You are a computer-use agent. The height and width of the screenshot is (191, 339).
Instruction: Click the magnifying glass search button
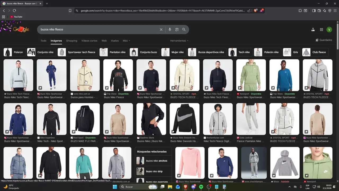(184, 29)
